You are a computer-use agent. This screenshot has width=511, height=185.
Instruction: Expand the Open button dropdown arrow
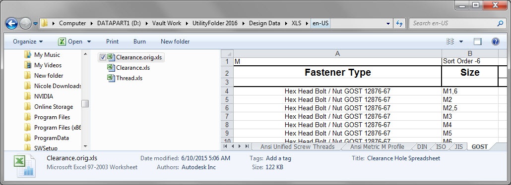click(89, 42)
